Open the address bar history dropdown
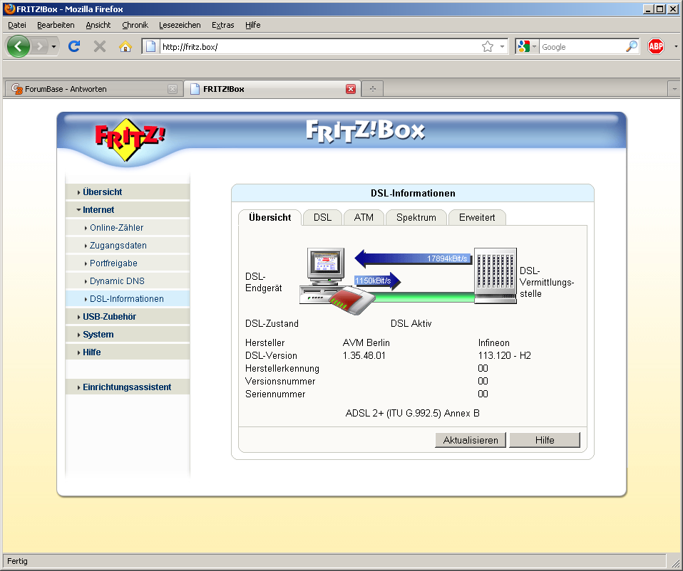This screenshot has height=571, width=683. pos(502,46)
